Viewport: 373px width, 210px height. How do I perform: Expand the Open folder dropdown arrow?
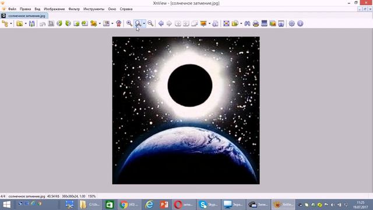[26, 23]
